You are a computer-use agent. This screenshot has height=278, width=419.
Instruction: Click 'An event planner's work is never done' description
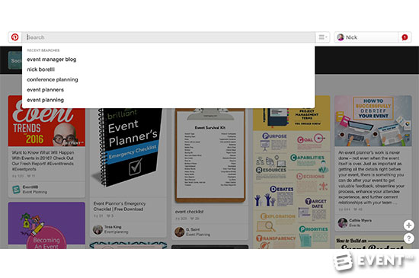372,177
